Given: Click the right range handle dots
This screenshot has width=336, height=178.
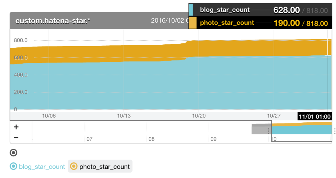Looking at the screenshot, I should tap(334, 131).
